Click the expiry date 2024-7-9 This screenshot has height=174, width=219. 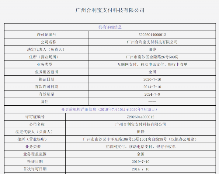pos(152,94)
